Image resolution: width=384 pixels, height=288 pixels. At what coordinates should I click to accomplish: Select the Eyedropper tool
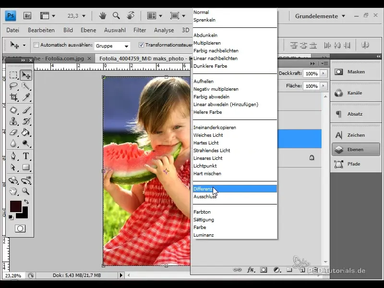26,97
